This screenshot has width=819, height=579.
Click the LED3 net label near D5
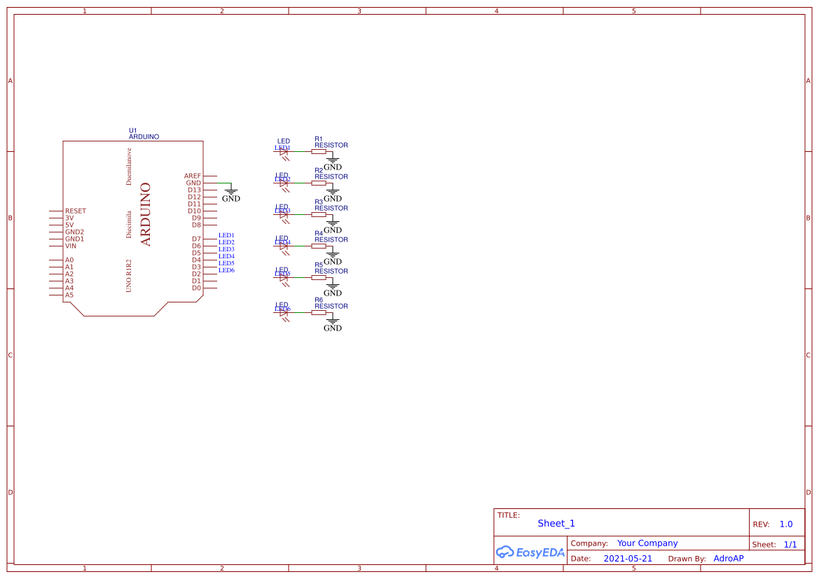pyautogui.click(x=226, y=249)
